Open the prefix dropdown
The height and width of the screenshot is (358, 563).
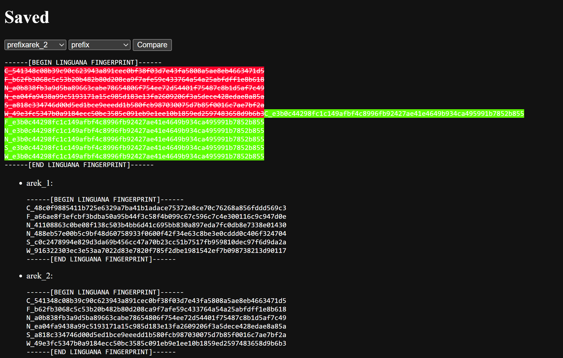[99, 45]
